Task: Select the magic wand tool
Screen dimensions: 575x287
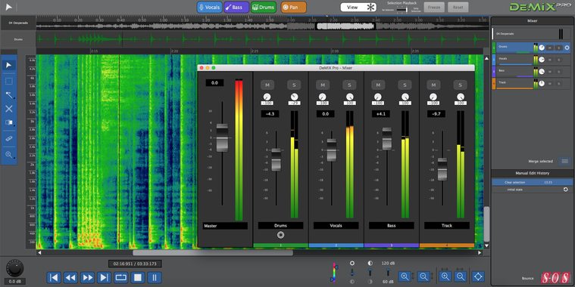Action: pos(9,95)
